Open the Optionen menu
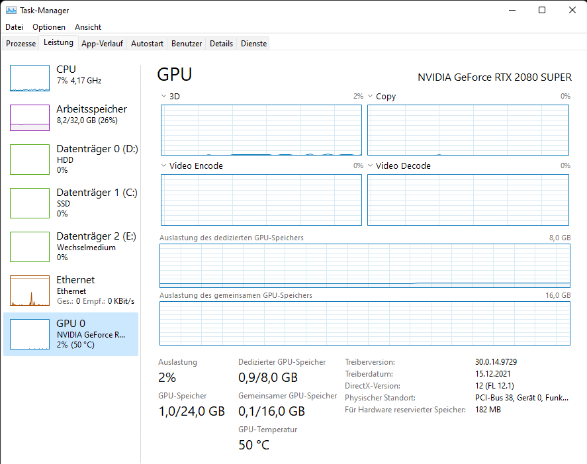The height and width of the screenshot is (464, 587). point(49,27)
